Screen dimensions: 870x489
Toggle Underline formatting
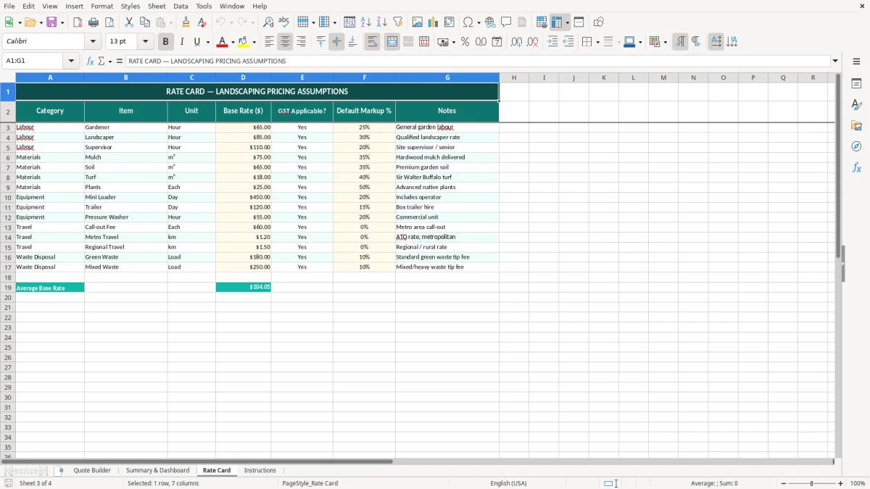click(x=196, y=42)
